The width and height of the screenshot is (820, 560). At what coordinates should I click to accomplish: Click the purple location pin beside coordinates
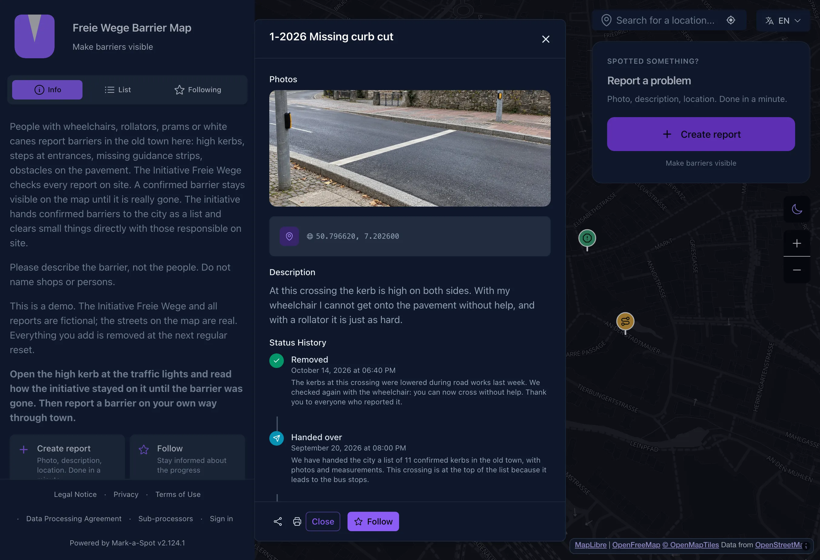pos(289,236)
